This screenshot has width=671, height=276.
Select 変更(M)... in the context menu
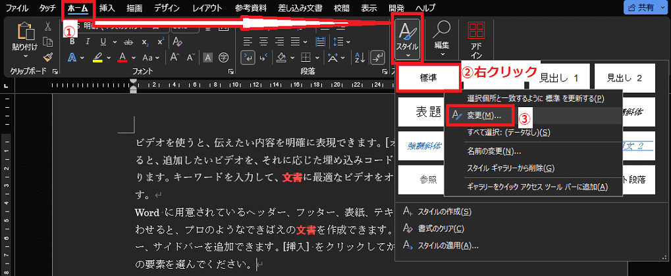[483, 115]
